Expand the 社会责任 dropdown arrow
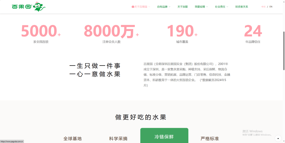285x143 pixels. [x=227, y=7]
